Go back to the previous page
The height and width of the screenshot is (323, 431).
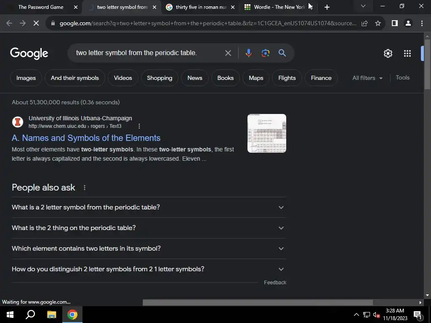click(x=9, y=24)
